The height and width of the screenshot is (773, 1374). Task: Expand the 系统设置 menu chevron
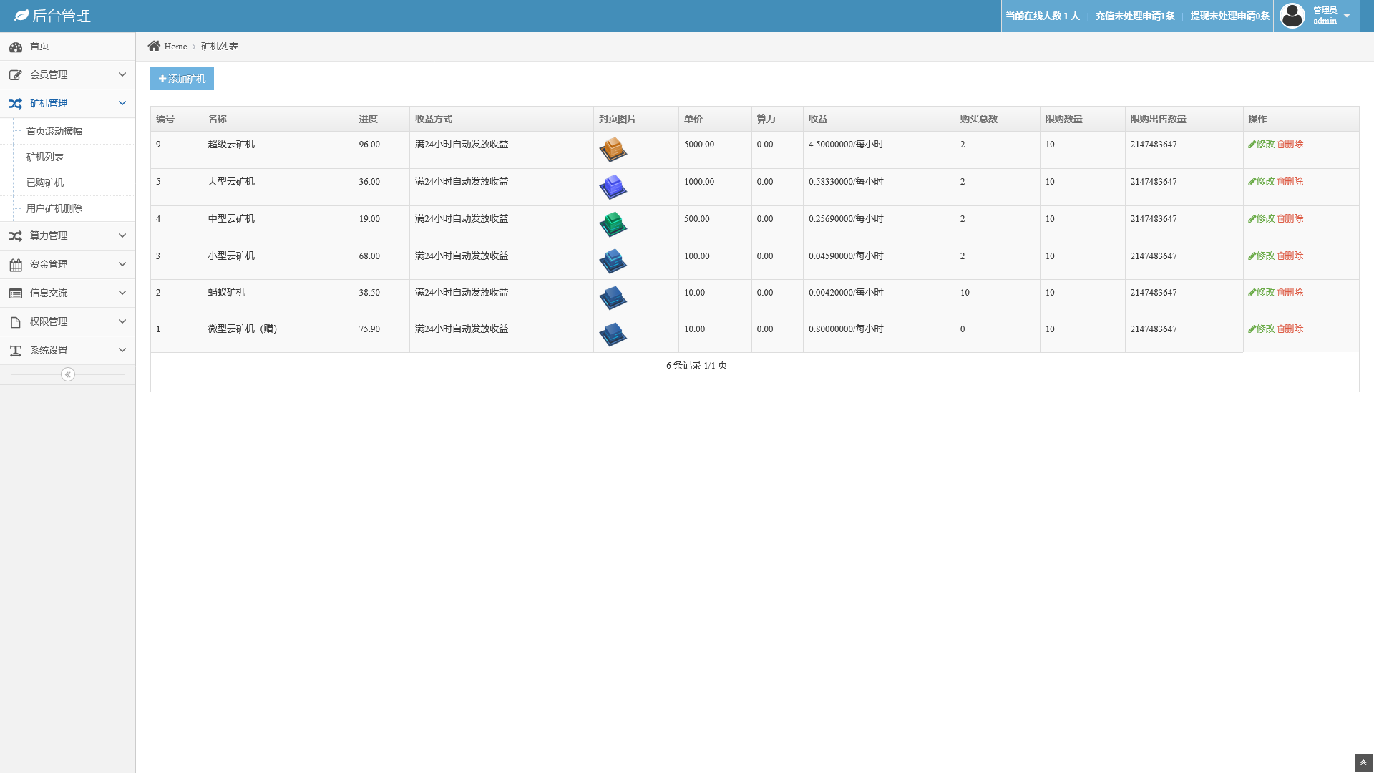coord(122,350)
